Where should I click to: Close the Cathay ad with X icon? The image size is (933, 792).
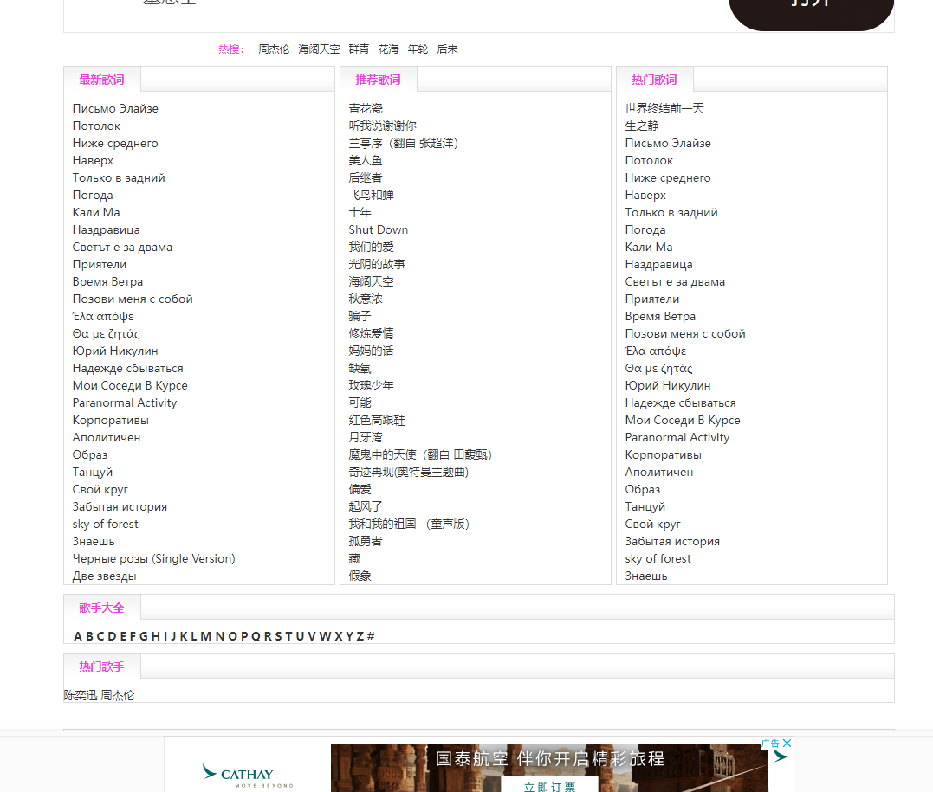[x=787, y=743]
